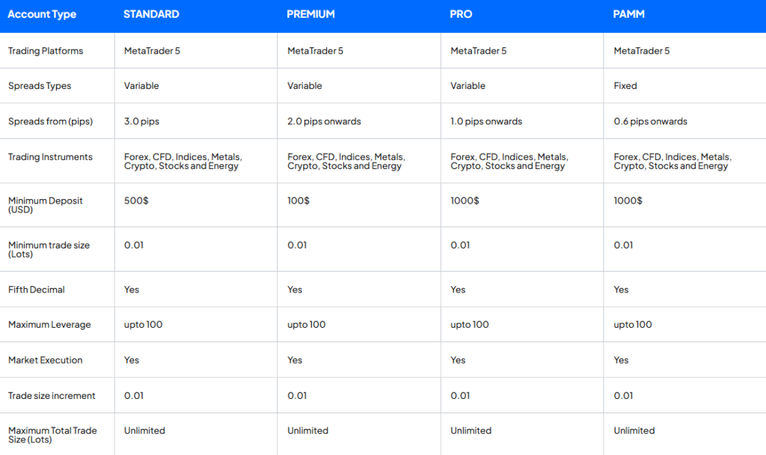The height and width of the screenshot is (455, 766).
Task: Select the 500$ minimum deposit cell
Action: [136, 201]
